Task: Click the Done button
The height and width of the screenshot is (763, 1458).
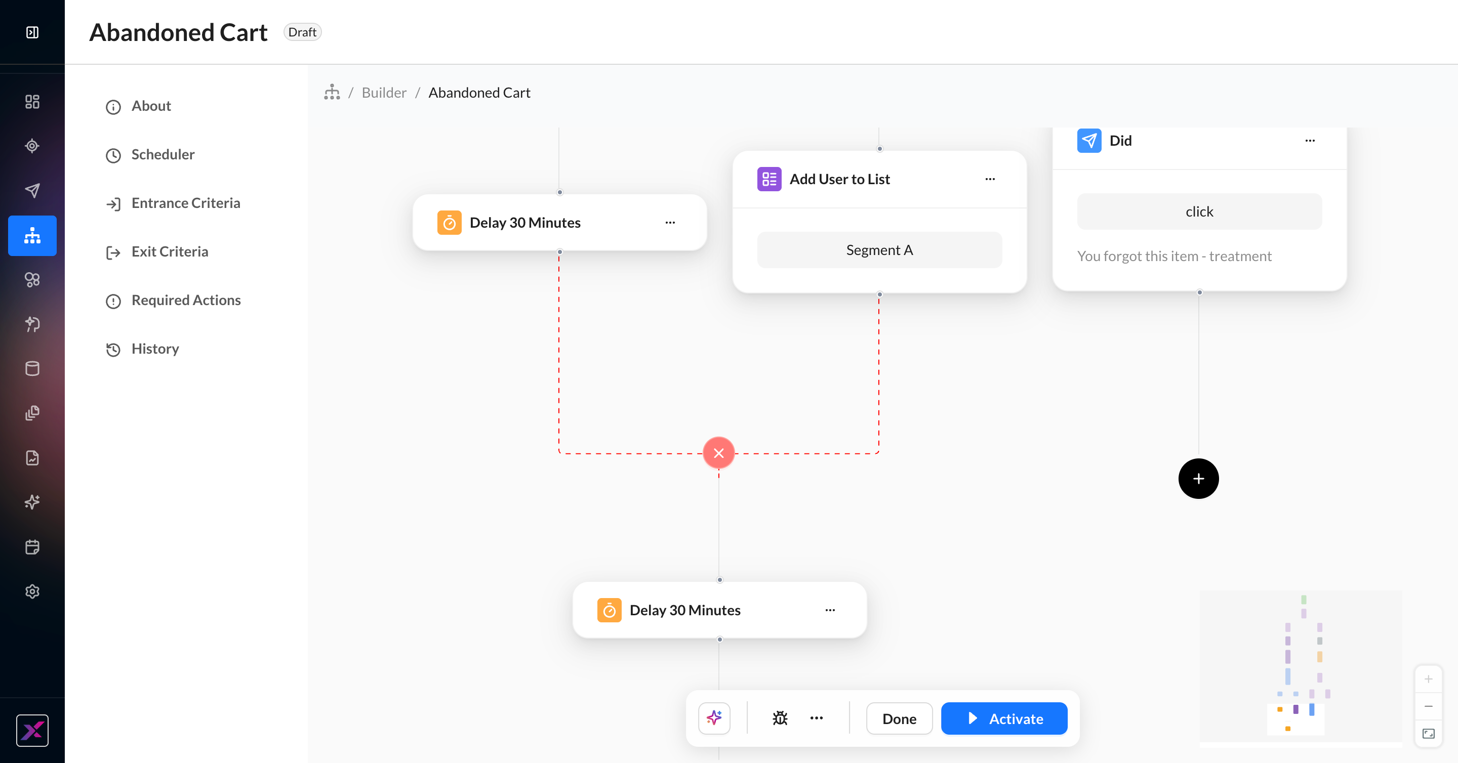Action: [x=900, y=718]
